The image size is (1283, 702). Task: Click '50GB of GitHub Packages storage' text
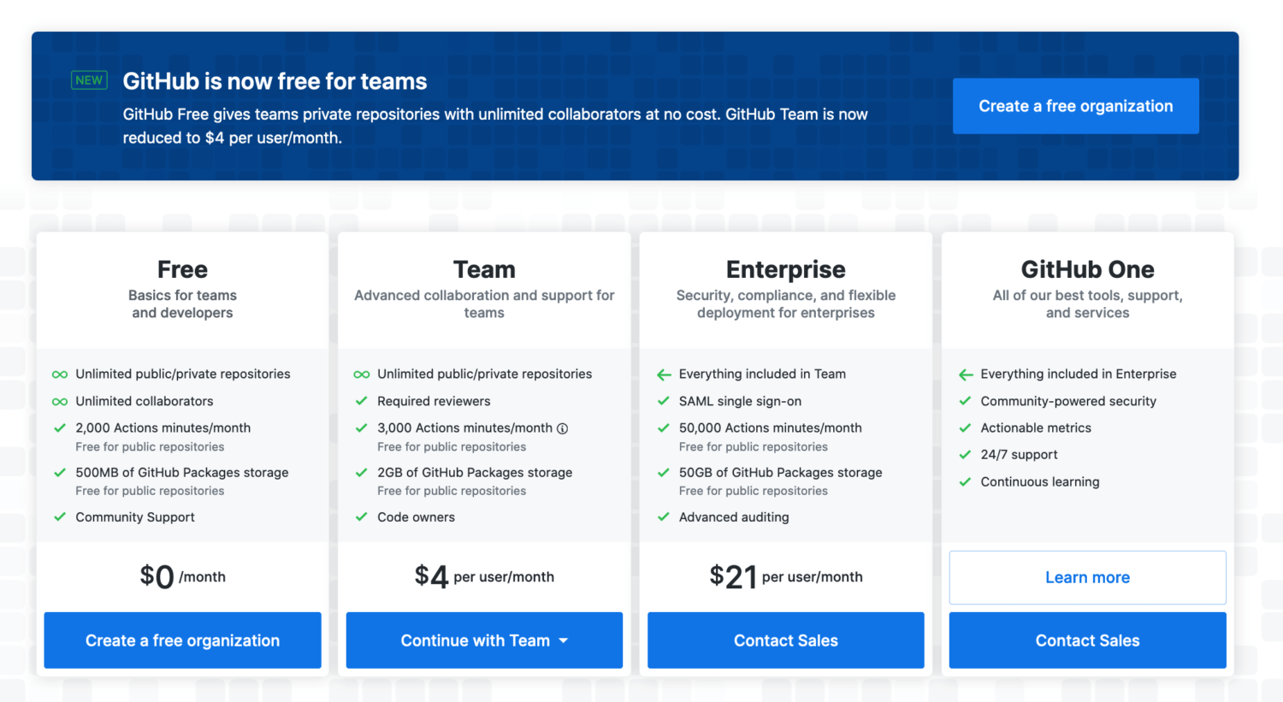pos(780,472)
